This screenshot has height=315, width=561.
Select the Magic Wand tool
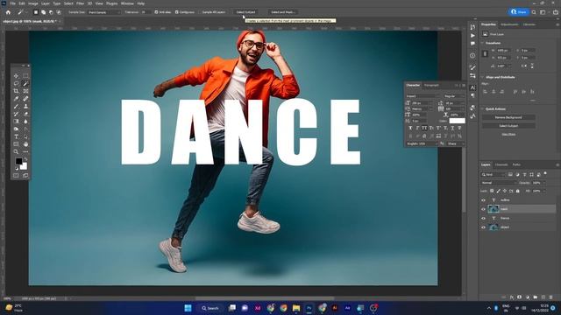point(25,84)
